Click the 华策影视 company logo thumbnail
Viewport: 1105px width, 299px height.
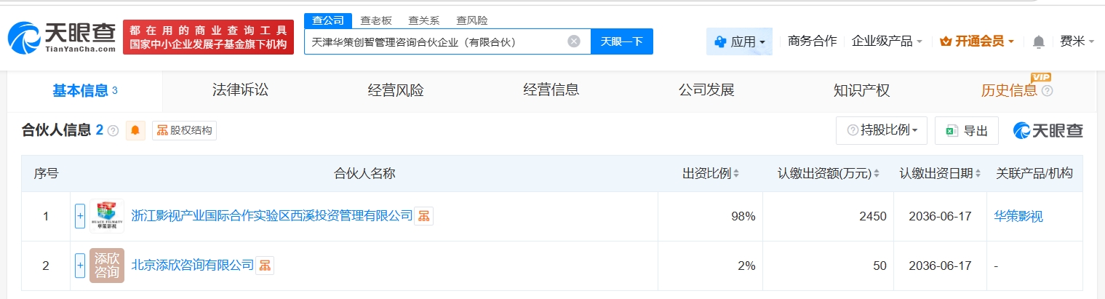point(107,216)
